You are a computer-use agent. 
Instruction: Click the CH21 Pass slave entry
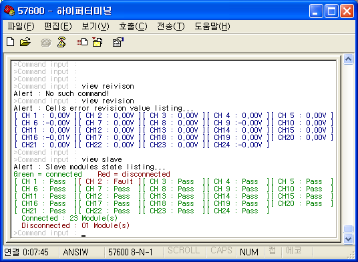point(45,211)
